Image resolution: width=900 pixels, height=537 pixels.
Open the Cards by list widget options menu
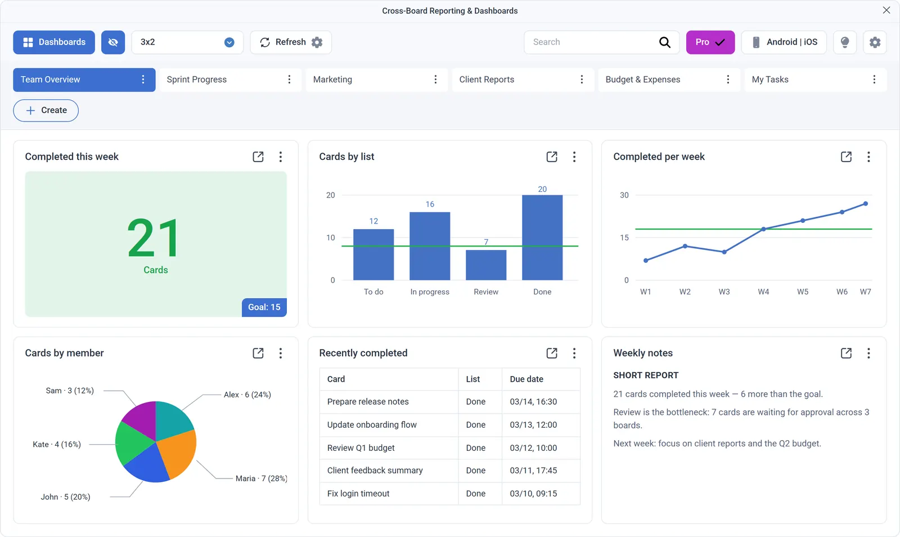pyautogui.click(x=574, y=156)
